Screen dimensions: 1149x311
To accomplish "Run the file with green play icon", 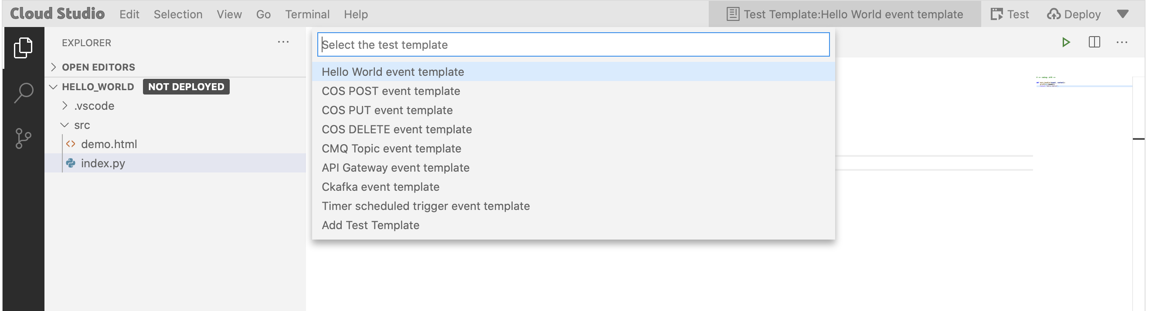I will (x=1066, y=42).
